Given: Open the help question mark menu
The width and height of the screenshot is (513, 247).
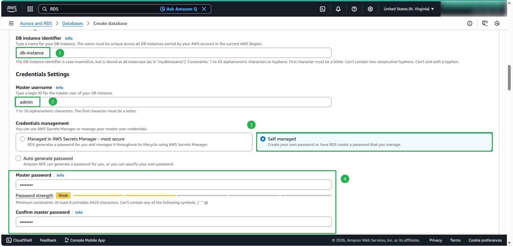Looking at the screenshot, I should tap(354, 9).
